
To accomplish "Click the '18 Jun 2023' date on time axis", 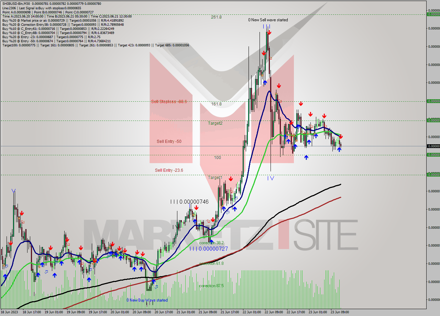I will tap(9, 312).
